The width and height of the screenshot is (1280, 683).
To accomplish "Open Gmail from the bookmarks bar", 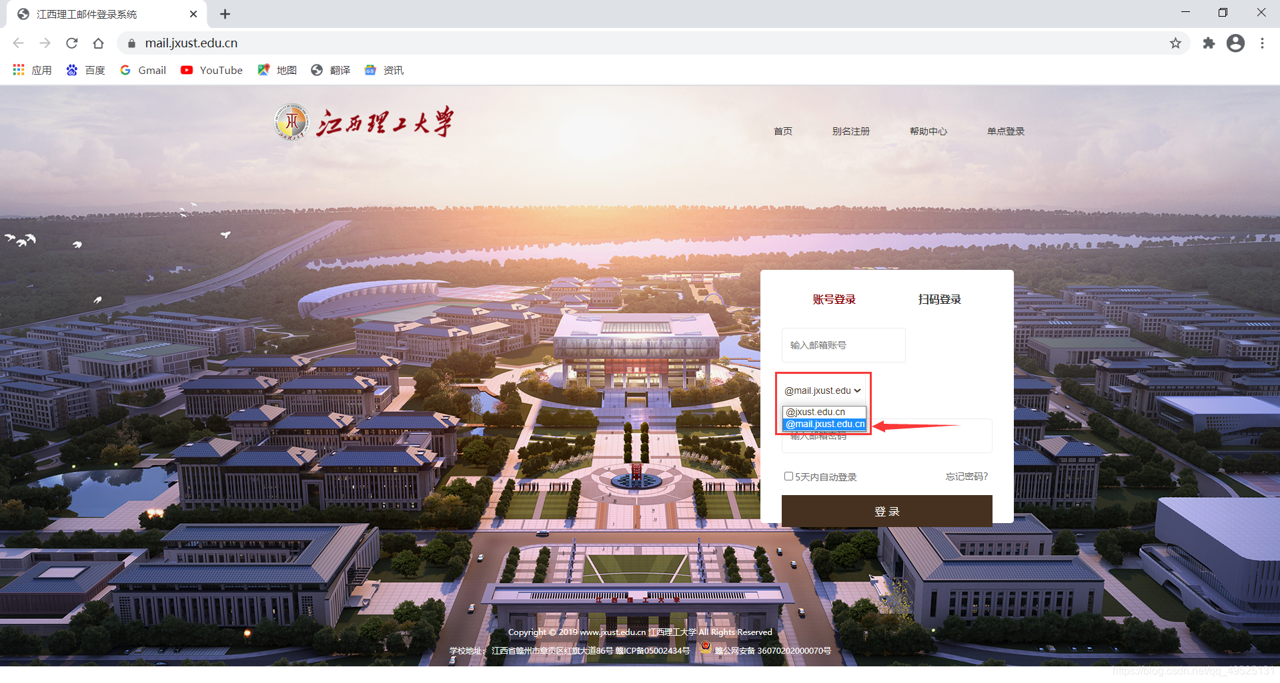I will (x=143, y=70).
